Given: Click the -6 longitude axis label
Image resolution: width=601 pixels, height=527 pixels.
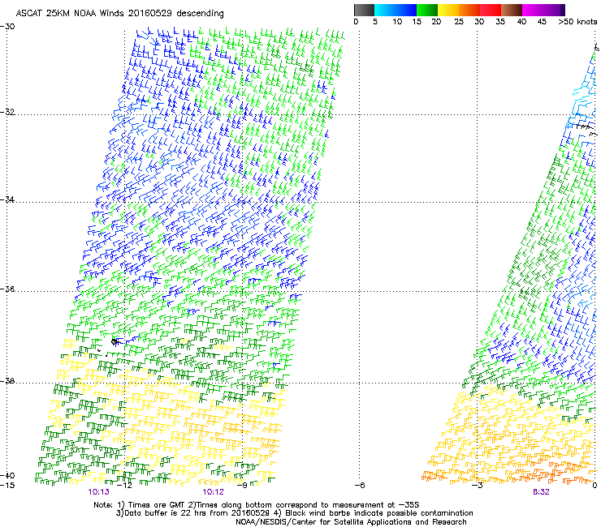Looking at the screenshot, I should click(x=360, y=486).
